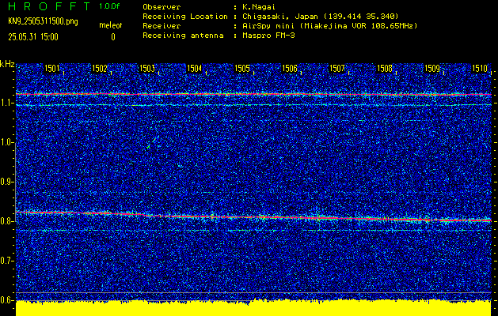Screen dimensions: 498x316
Task: Click version label 1.0.0f
Action: 109,6
